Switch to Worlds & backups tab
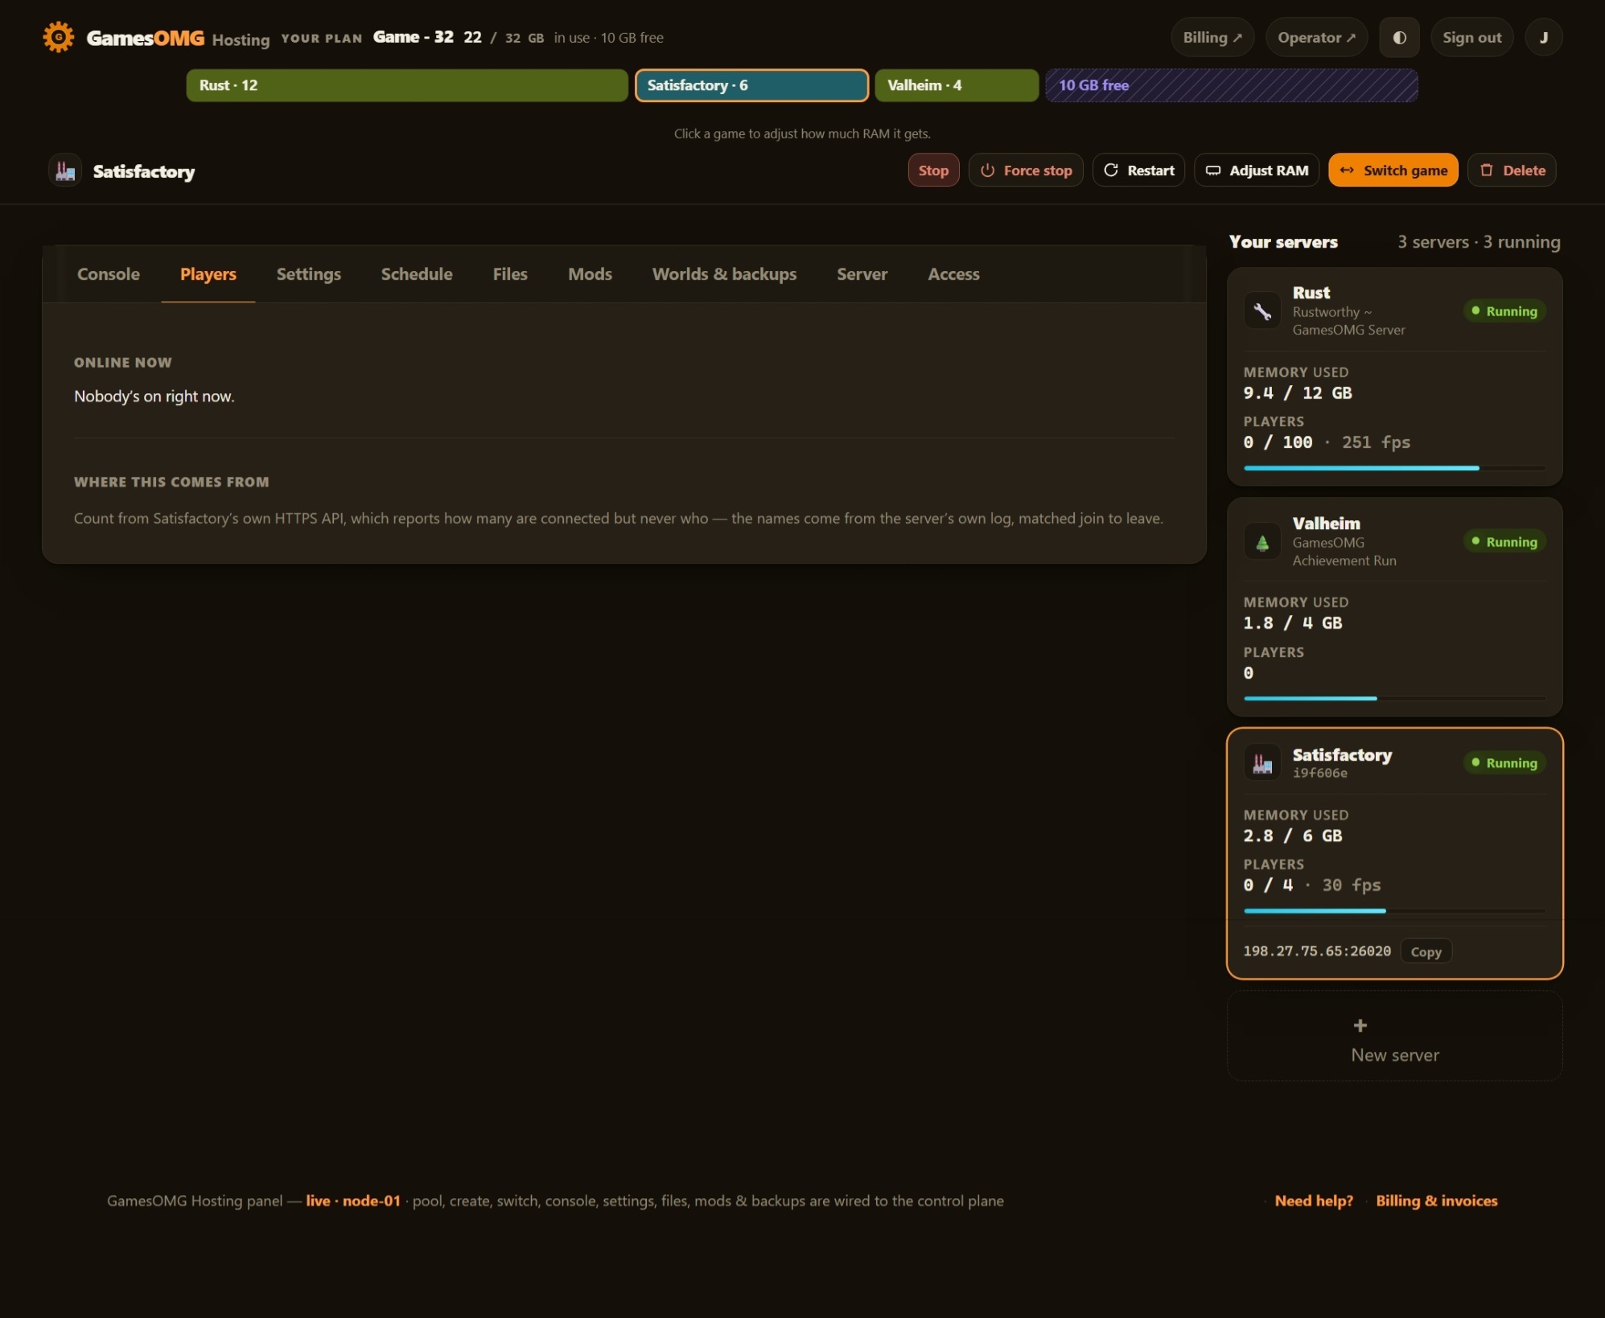 724,274
